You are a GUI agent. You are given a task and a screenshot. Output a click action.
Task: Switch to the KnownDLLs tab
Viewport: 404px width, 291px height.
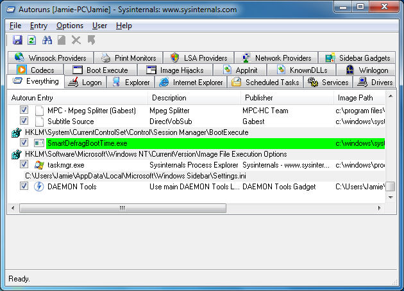(x=301, y=70)
